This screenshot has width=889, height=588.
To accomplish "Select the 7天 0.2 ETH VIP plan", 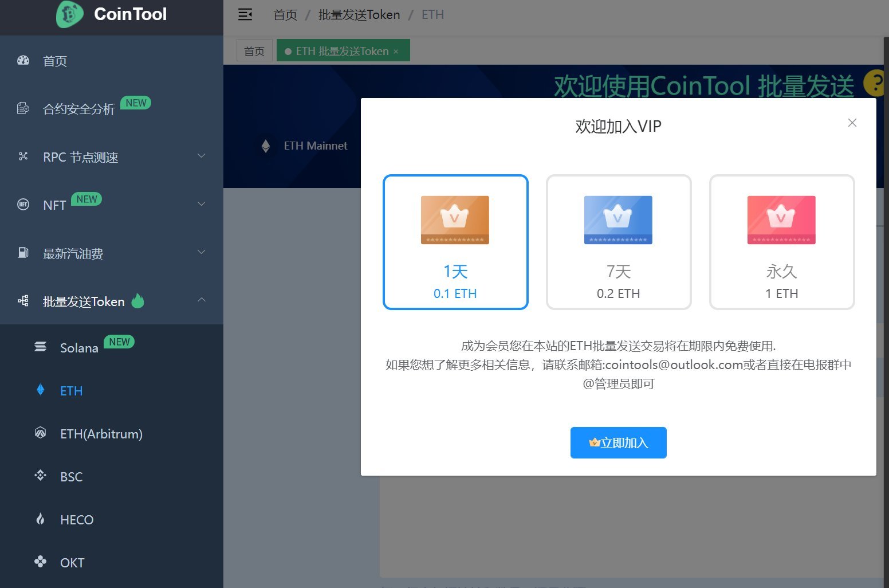I will tap(618, 242).
